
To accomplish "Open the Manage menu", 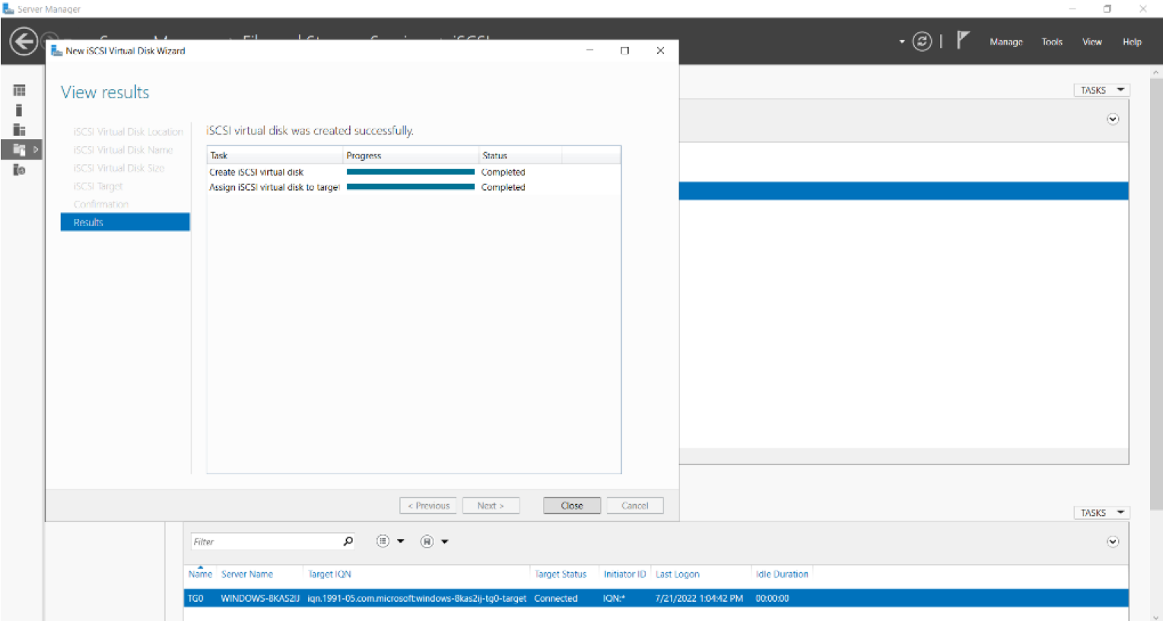I will click(x=1006, y=42).
